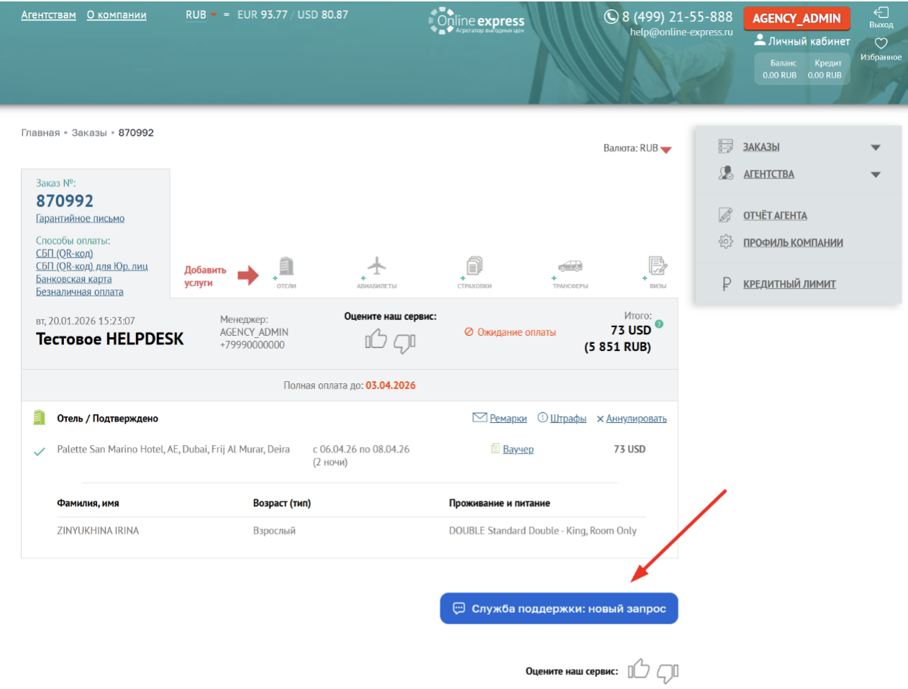Add transfer using the car icon
The width and height of the screenshot is (908, 689).
[x=570, y=267]
